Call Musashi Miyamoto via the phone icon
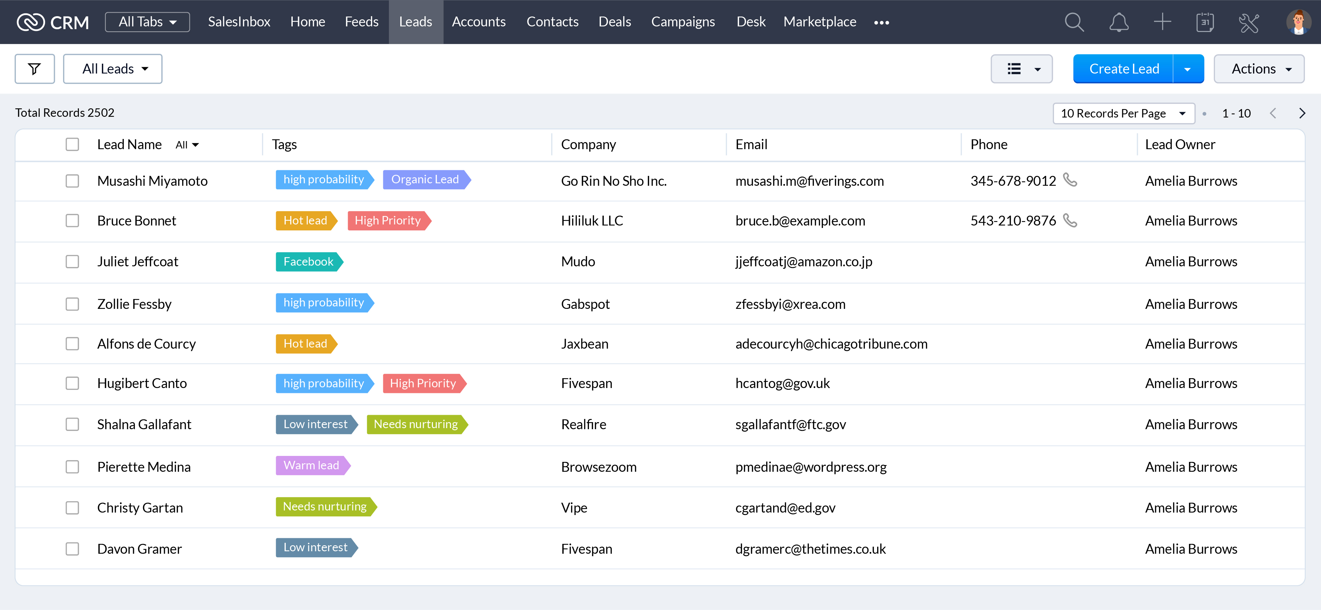 pos(1070,180)
